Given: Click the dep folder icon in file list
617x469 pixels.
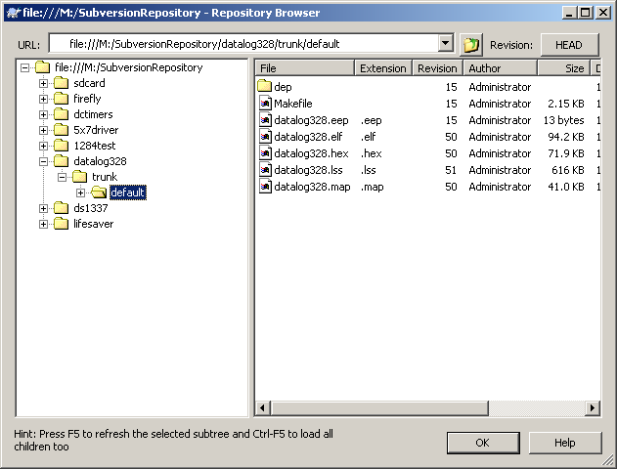Looking at the screenshot, I should [264, 87].
